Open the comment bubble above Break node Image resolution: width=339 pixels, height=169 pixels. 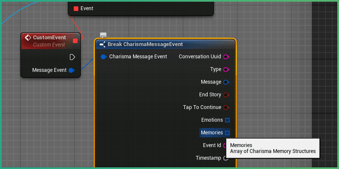103,35
